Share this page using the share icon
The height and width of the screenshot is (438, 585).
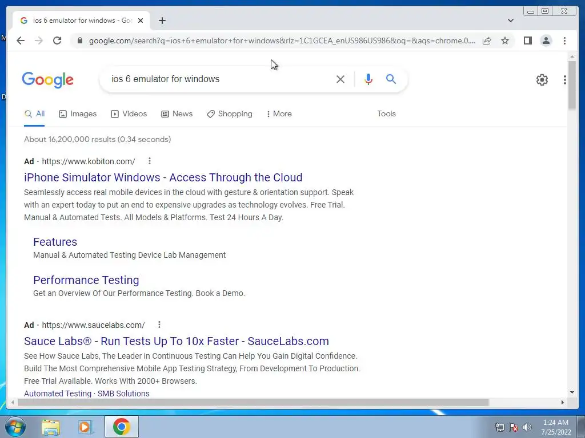(487, 40)
